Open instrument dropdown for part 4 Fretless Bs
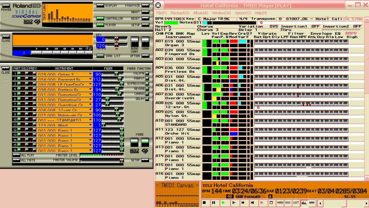369x208 pixels. click(x=90, y=89)
